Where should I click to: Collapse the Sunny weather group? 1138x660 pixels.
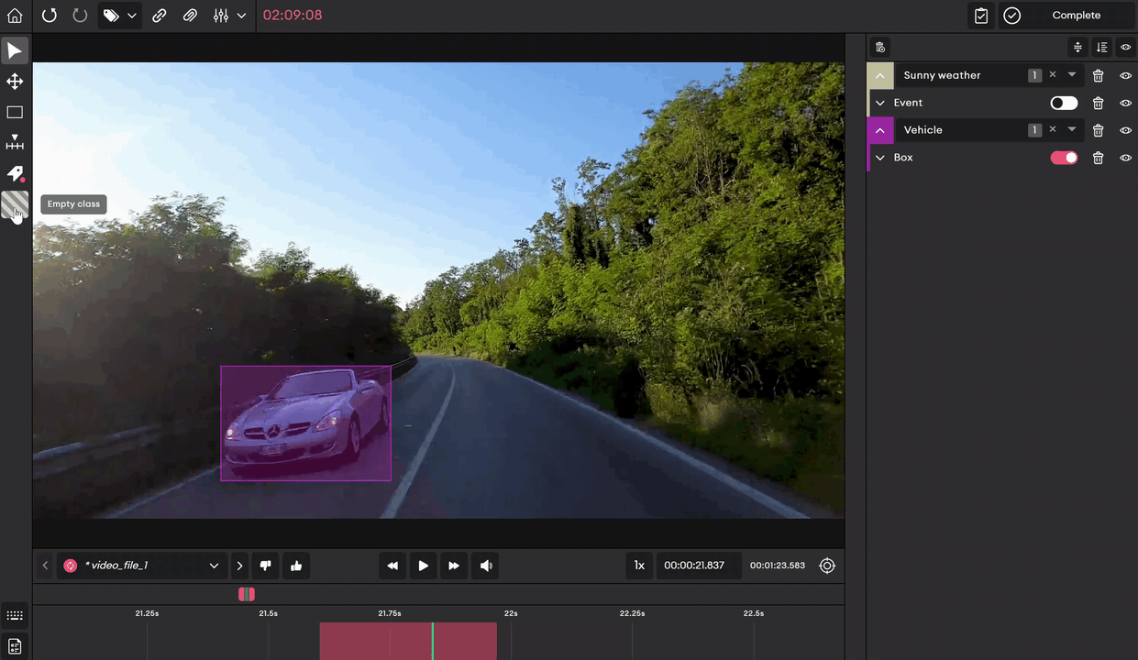880,76
